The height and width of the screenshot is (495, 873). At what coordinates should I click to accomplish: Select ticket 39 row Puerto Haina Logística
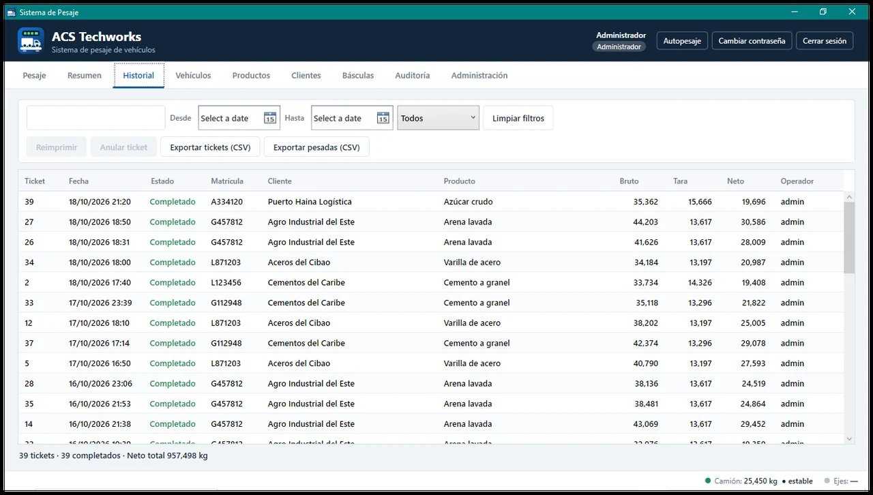pos(431,202)
